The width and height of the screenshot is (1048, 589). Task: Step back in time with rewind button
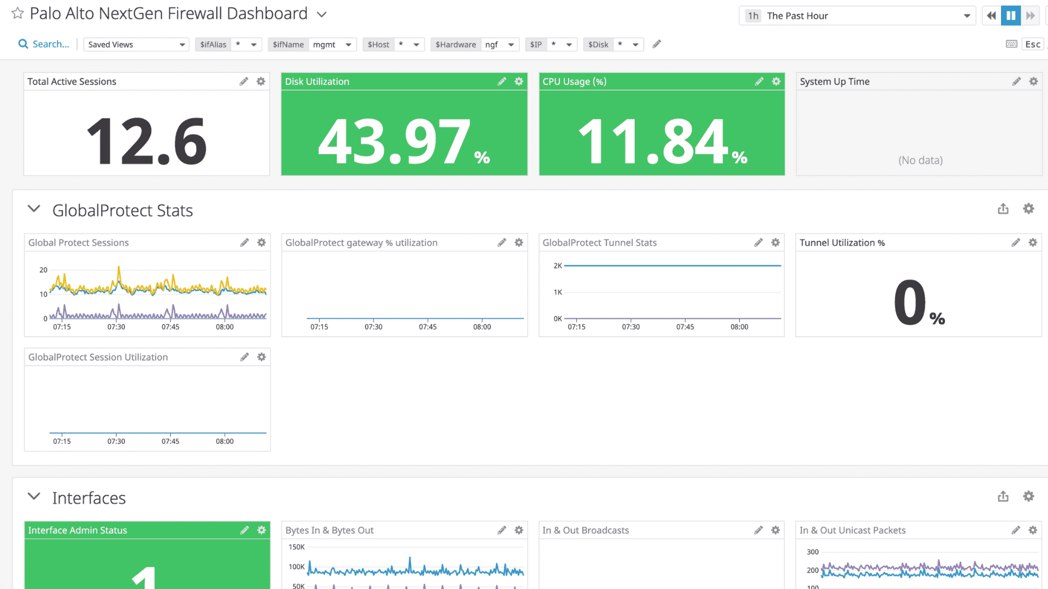click(991, 16)
